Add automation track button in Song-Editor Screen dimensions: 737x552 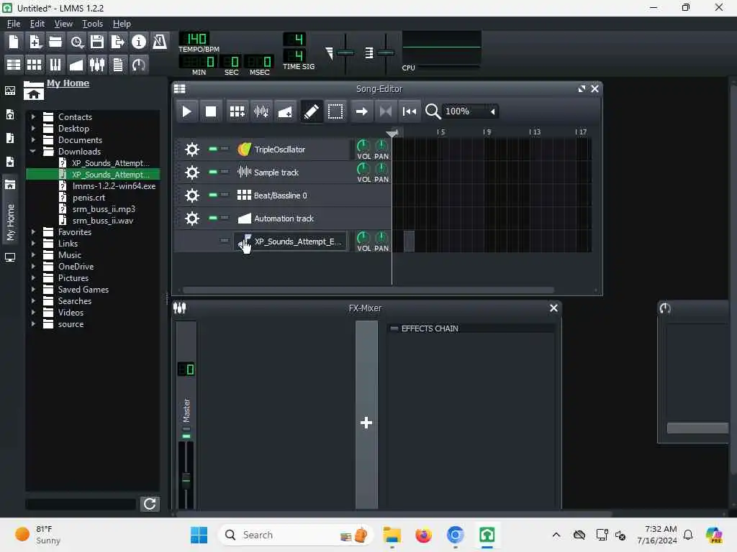tap(285, 111)
